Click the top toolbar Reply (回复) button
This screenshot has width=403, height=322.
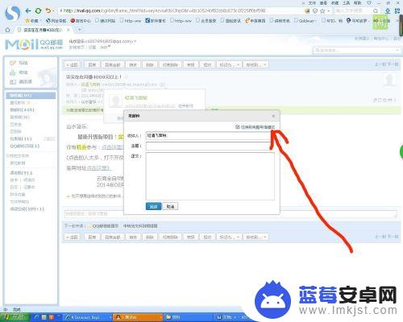click(92, 64)
